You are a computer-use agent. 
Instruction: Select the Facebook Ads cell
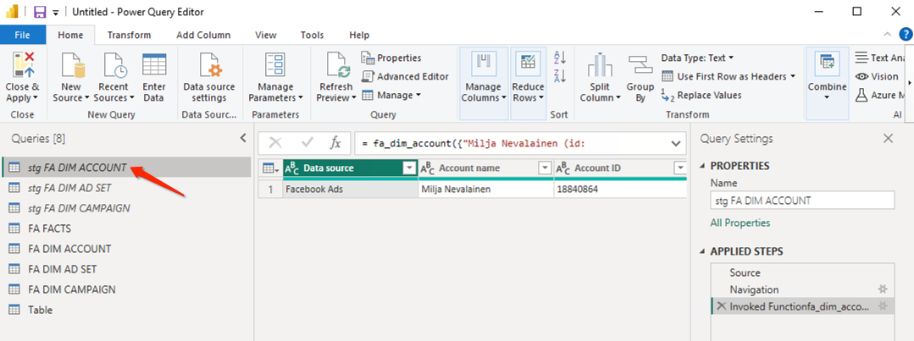pyautogui.click(x=351, y=190)
